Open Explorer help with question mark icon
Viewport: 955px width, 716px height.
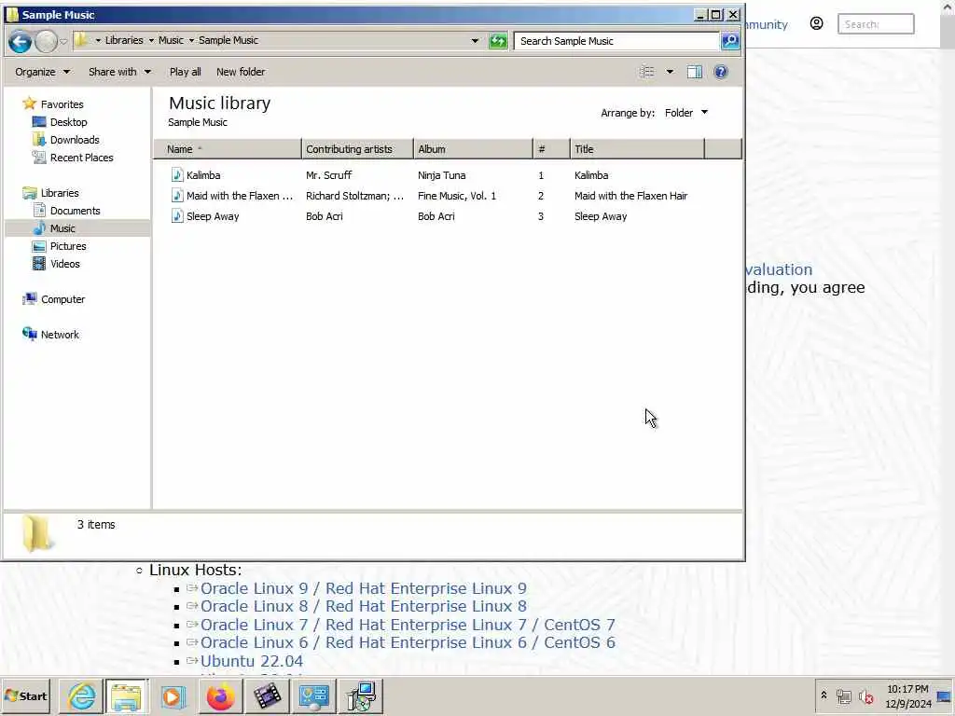[x=721, y=72]
